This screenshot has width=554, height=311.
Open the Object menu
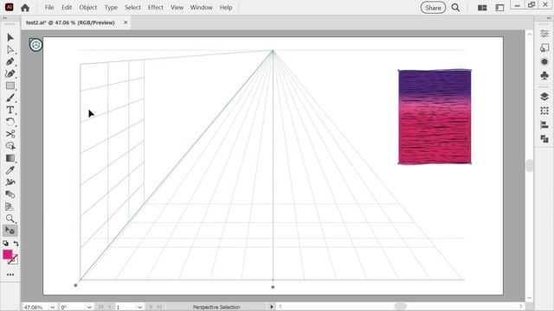(88, 8)
